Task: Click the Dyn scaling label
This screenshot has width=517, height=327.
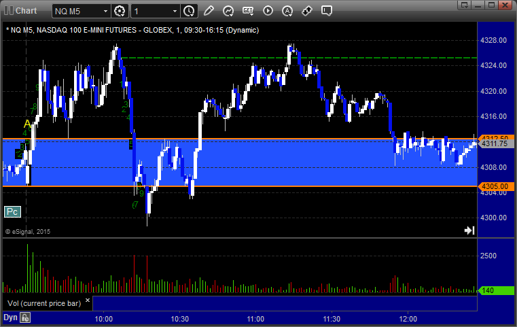Action: [10, 317]
